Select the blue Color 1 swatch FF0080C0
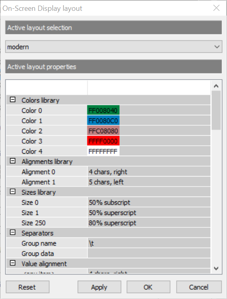The height and width of the screenshot is (299, 227). click(x=103, y=121)
